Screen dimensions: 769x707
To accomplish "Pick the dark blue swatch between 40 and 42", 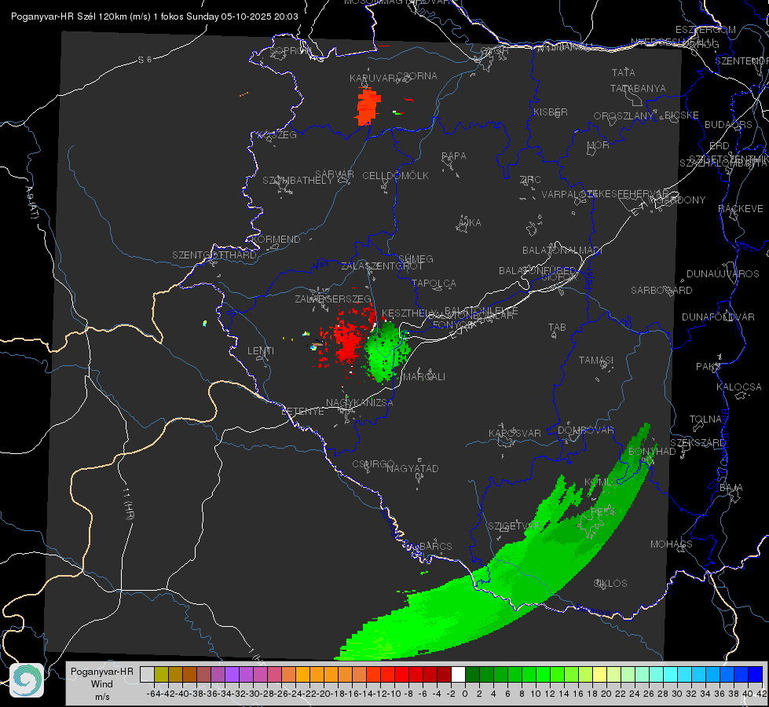I will 756,674.
